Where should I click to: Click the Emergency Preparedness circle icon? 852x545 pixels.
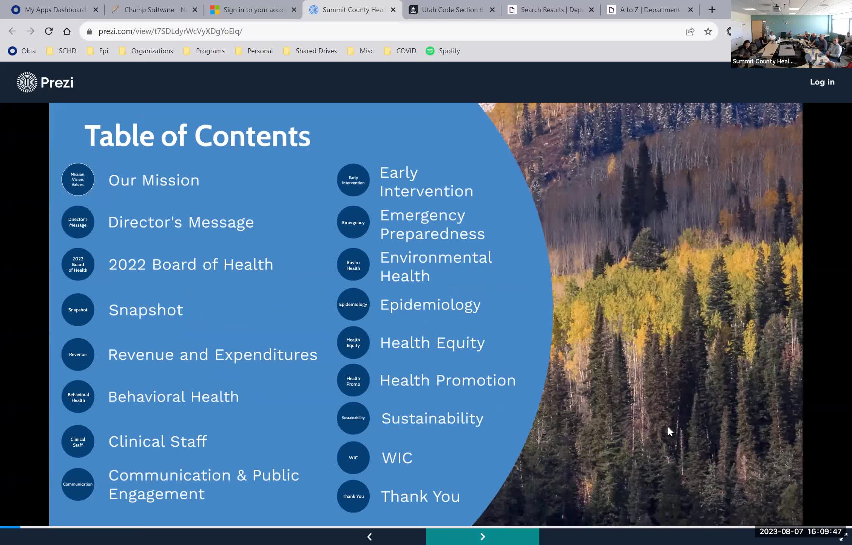[x=353, y=222]
